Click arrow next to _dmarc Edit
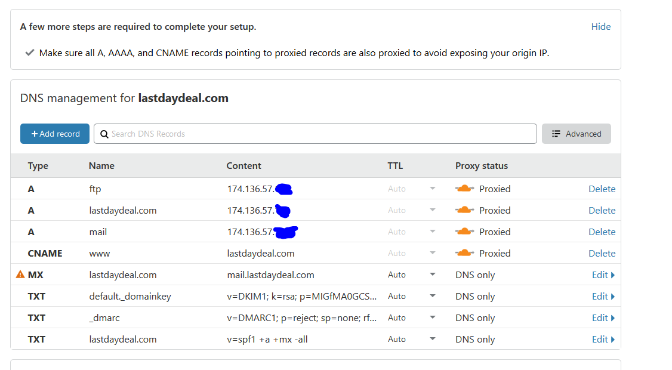672x370 pixels. click(613, 317)
